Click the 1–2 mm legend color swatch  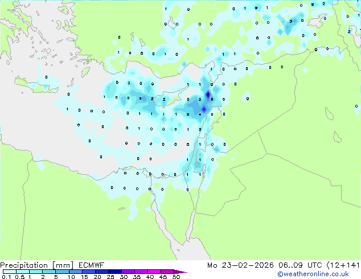click(36, 272)
